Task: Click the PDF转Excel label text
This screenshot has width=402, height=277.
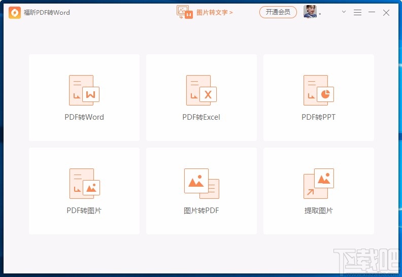Action: (x=202, y=117)
